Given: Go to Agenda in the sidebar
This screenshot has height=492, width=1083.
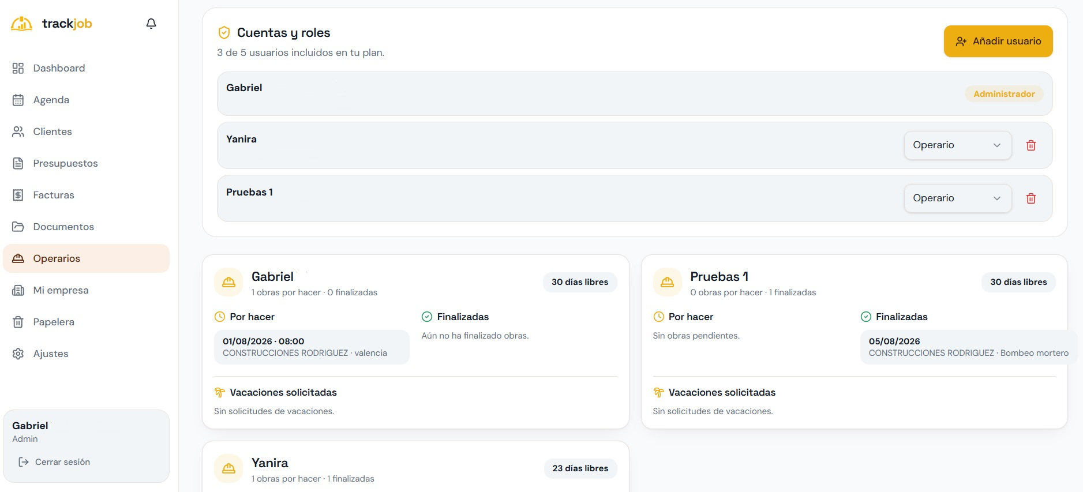Looking at the screenshot, I should click(x=86, y=100).
